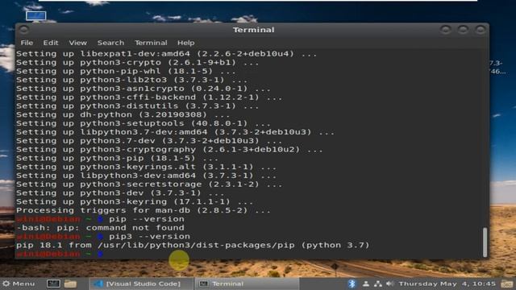Open the clock showing Thursday May 4
516x290 pixels.
click(x=447, y=284)
